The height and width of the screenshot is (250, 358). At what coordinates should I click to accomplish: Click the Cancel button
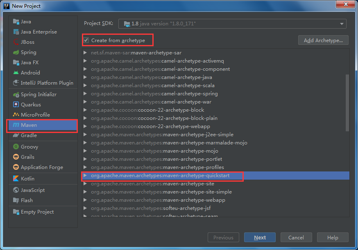pos(296,237)
